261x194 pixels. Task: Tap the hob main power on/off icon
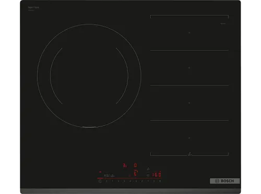click(x=100, y=181)
